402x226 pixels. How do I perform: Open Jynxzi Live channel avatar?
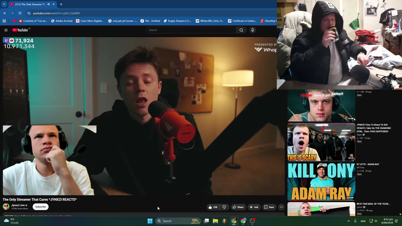6,207
